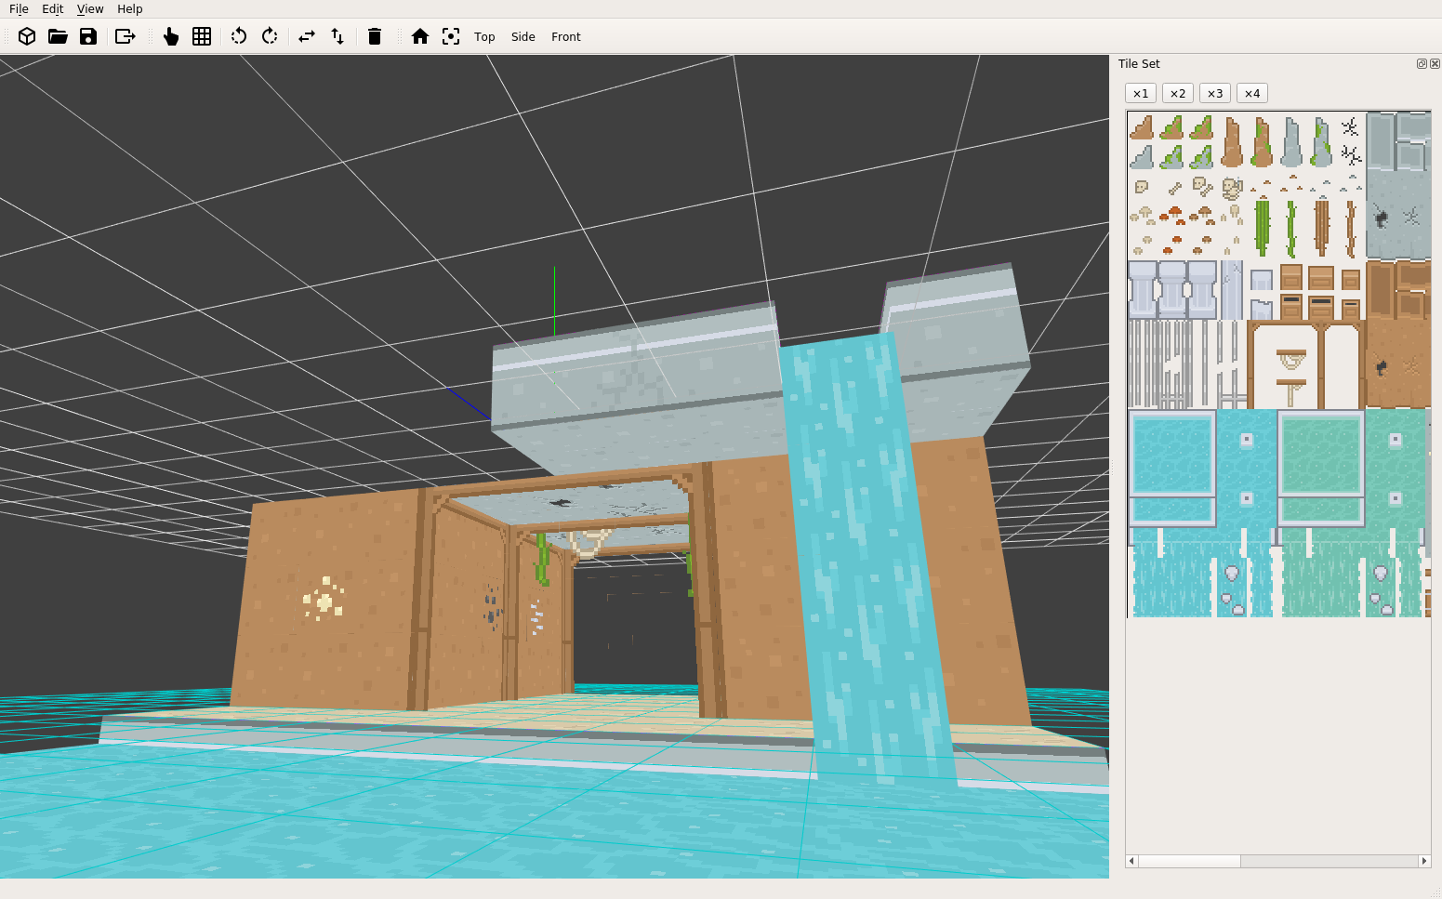Click scroll right arrow in Tile Set
This screenshot has width=1442, height=899.
(x=1424, y=861)
